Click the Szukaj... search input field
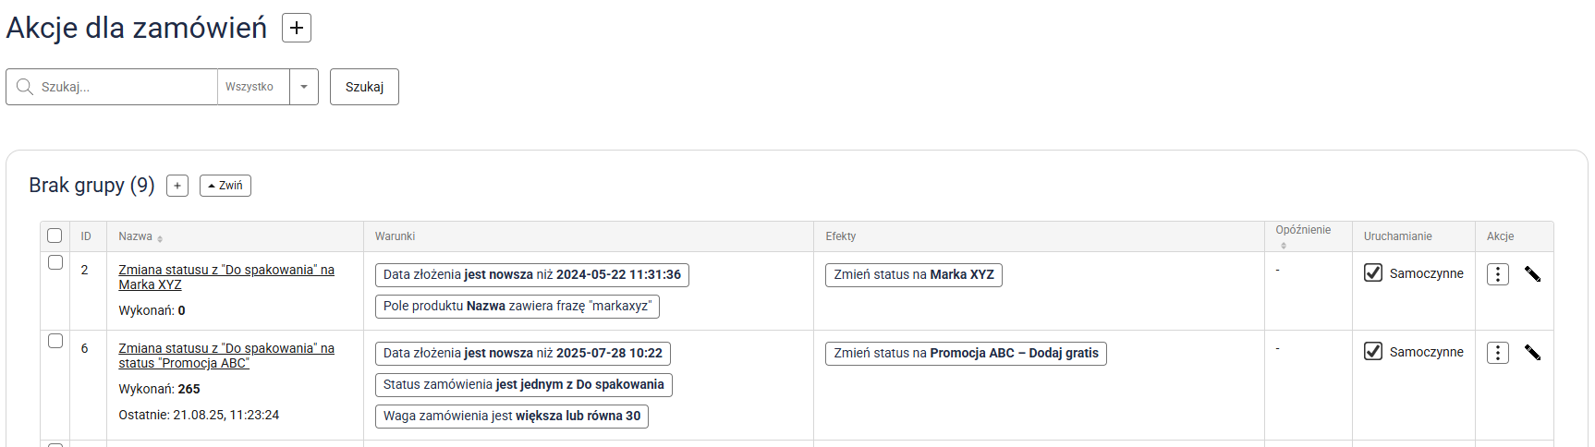 (125, 87)
